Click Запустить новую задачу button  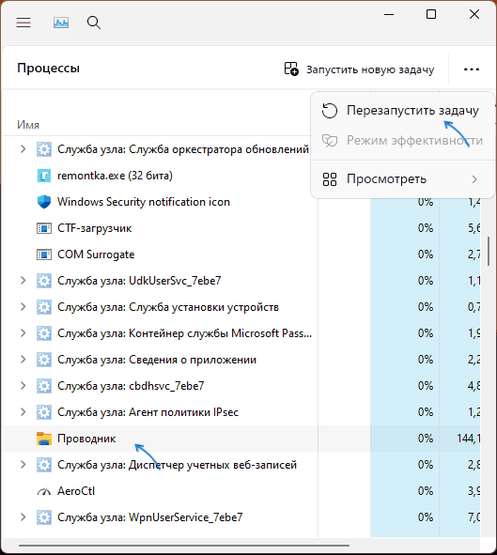tap(359, 69)
